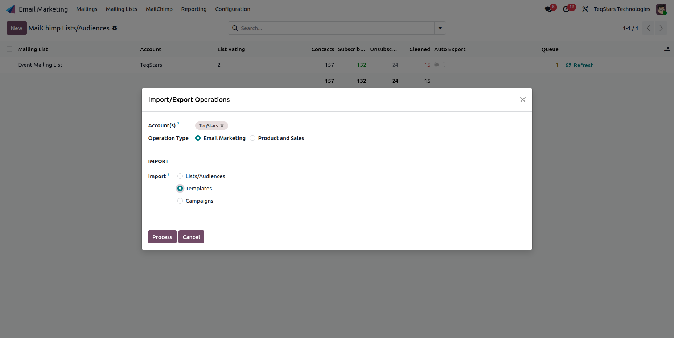The width and height of the screenshot is (674, 338).
Task: Select Email Marketing operation type
Action: 198,138
